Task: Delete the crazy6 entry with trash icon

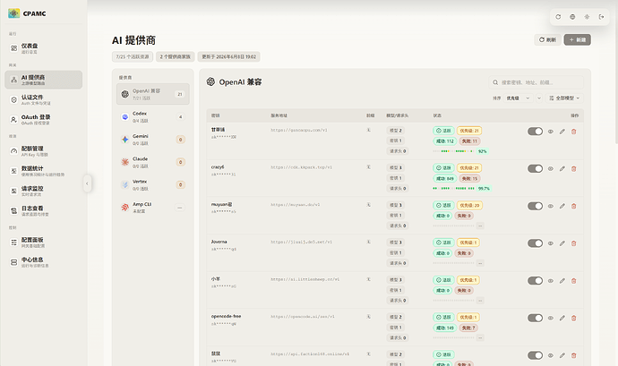Action: point(574,168)
